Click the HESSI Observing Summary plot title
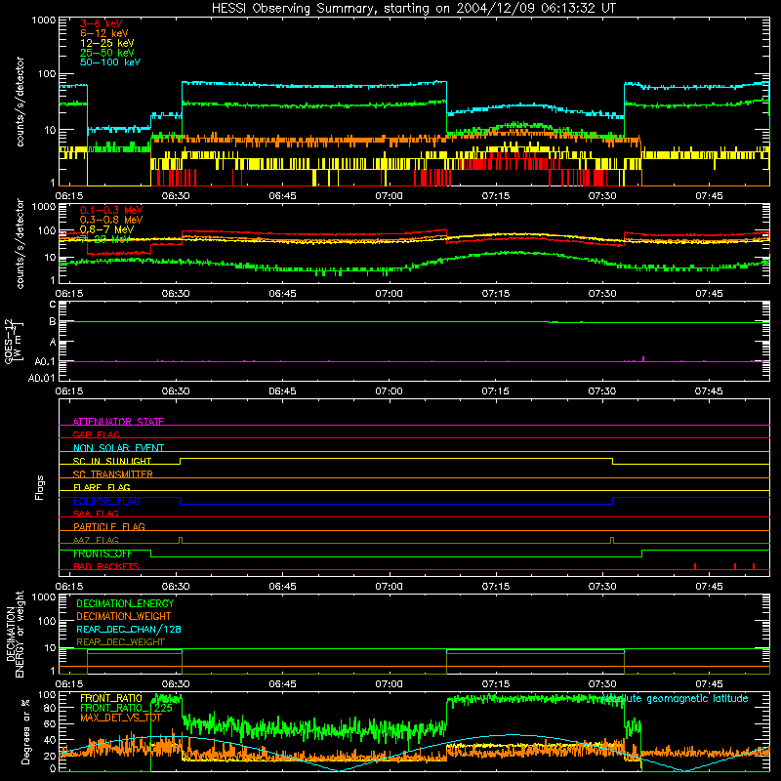The image size is (781, 781). coord(414,9)
